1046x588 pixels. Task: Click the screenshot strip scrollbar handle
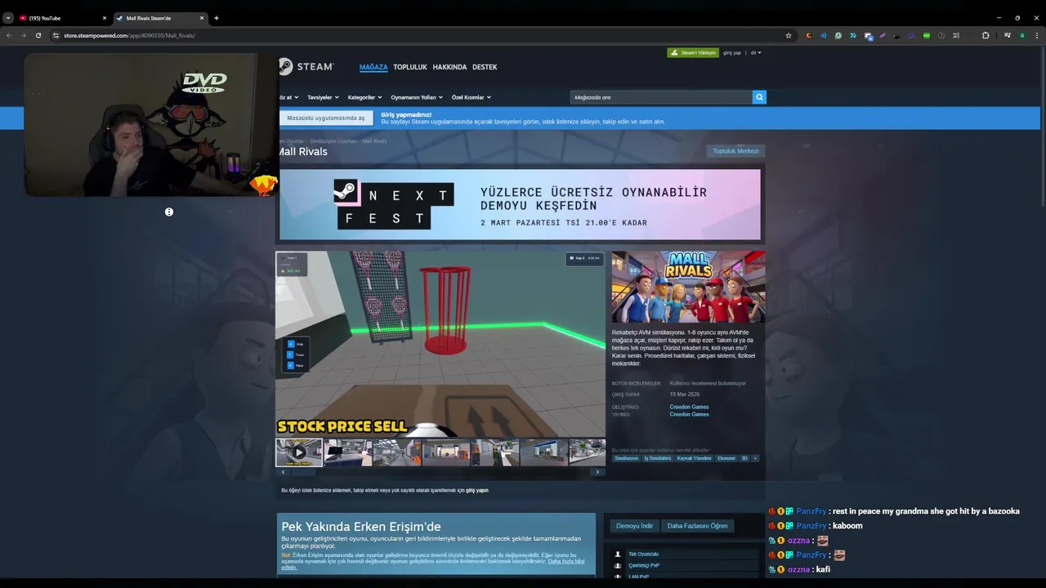pyautogui.click(x=303, y=472)
